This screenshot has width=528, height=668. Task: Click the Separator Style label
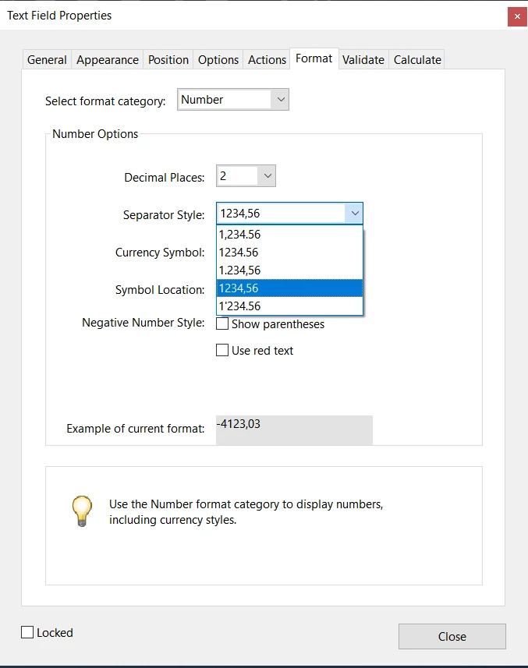click(164, 214)
